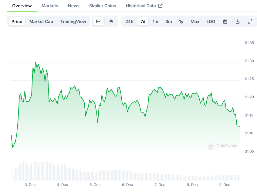Click the CoinGecko watermark logo
The width and height of the screenshot is (257, 192).
coord(223,146)
